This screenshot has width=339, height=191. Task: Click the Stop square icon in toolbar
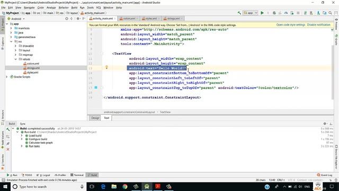click(x=298, y=13)
